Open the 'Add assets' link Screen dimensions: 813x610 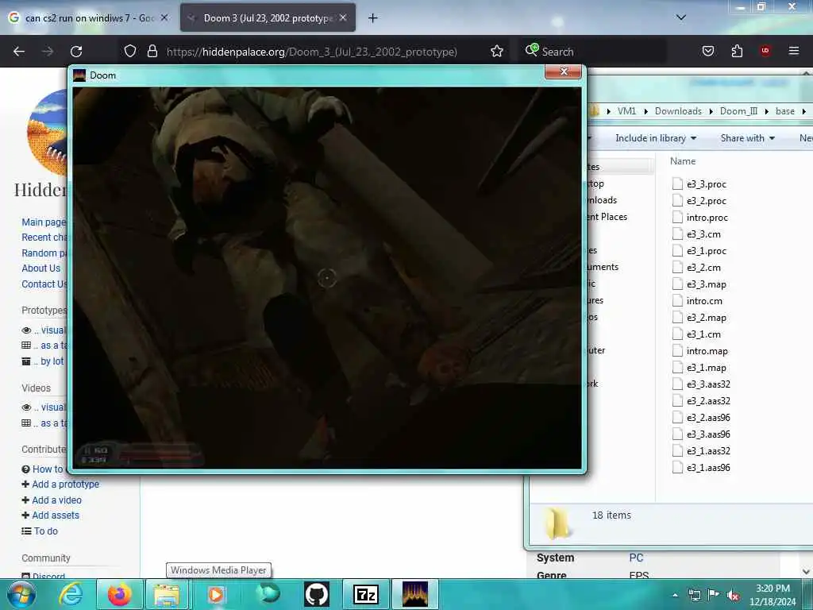click(x=56, y=515)
